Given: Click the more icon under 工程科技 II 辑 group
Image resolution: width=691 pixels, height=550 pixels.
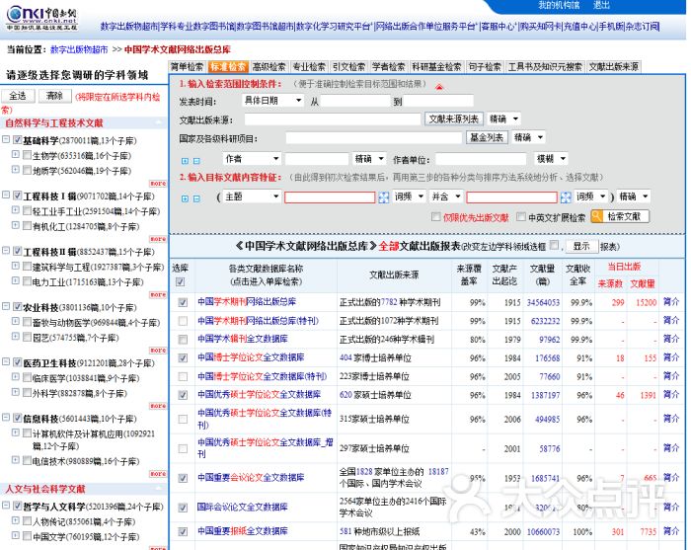Looking at the screenshot, I should tap(158, 294).
